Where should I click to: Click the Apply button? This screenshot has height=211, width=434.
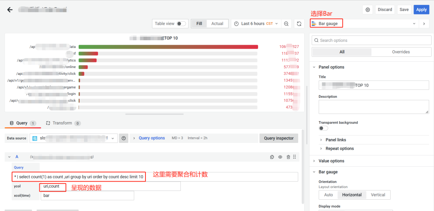[421, 9]
